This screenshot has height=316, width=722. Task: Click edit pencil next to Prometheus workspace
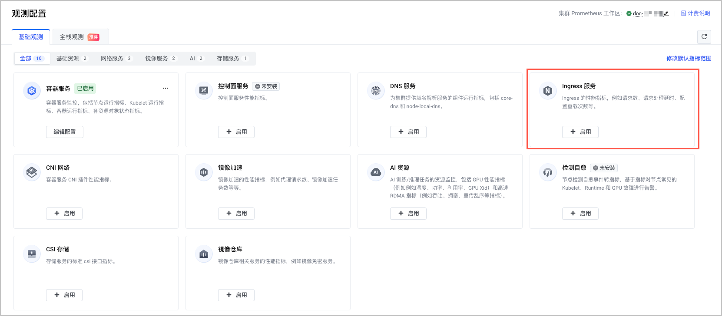click(666, 13)
